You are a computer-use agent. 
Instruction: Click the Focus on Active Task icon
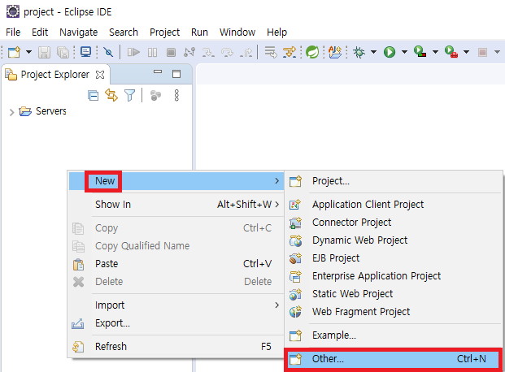[x=155, y=96]
